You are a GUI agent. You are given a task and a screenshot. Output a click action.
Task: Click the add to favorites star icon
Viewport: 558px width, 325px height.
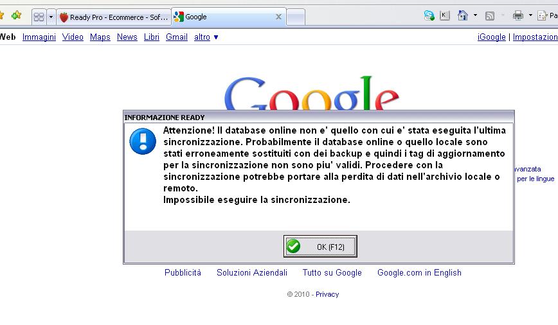coord(16,15)
